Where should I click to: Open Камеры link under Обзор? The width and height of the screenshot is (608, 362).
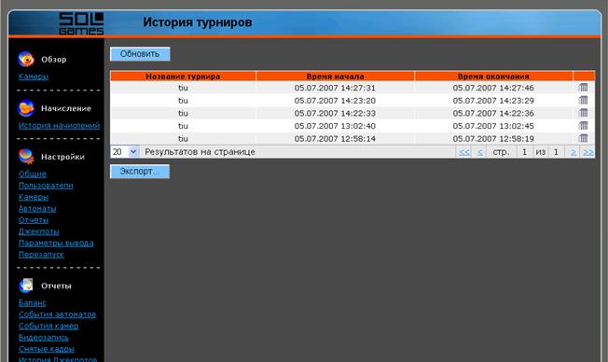click(x=34, y=77)
